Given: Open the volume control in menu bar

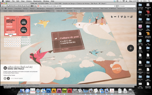Looking at the screenshot, I should point(127,1).
